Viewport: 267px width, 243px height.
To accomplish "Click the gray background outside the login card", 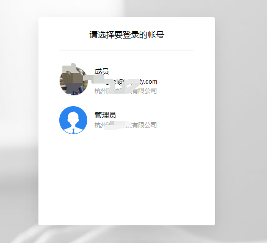I will coord(241,121).
